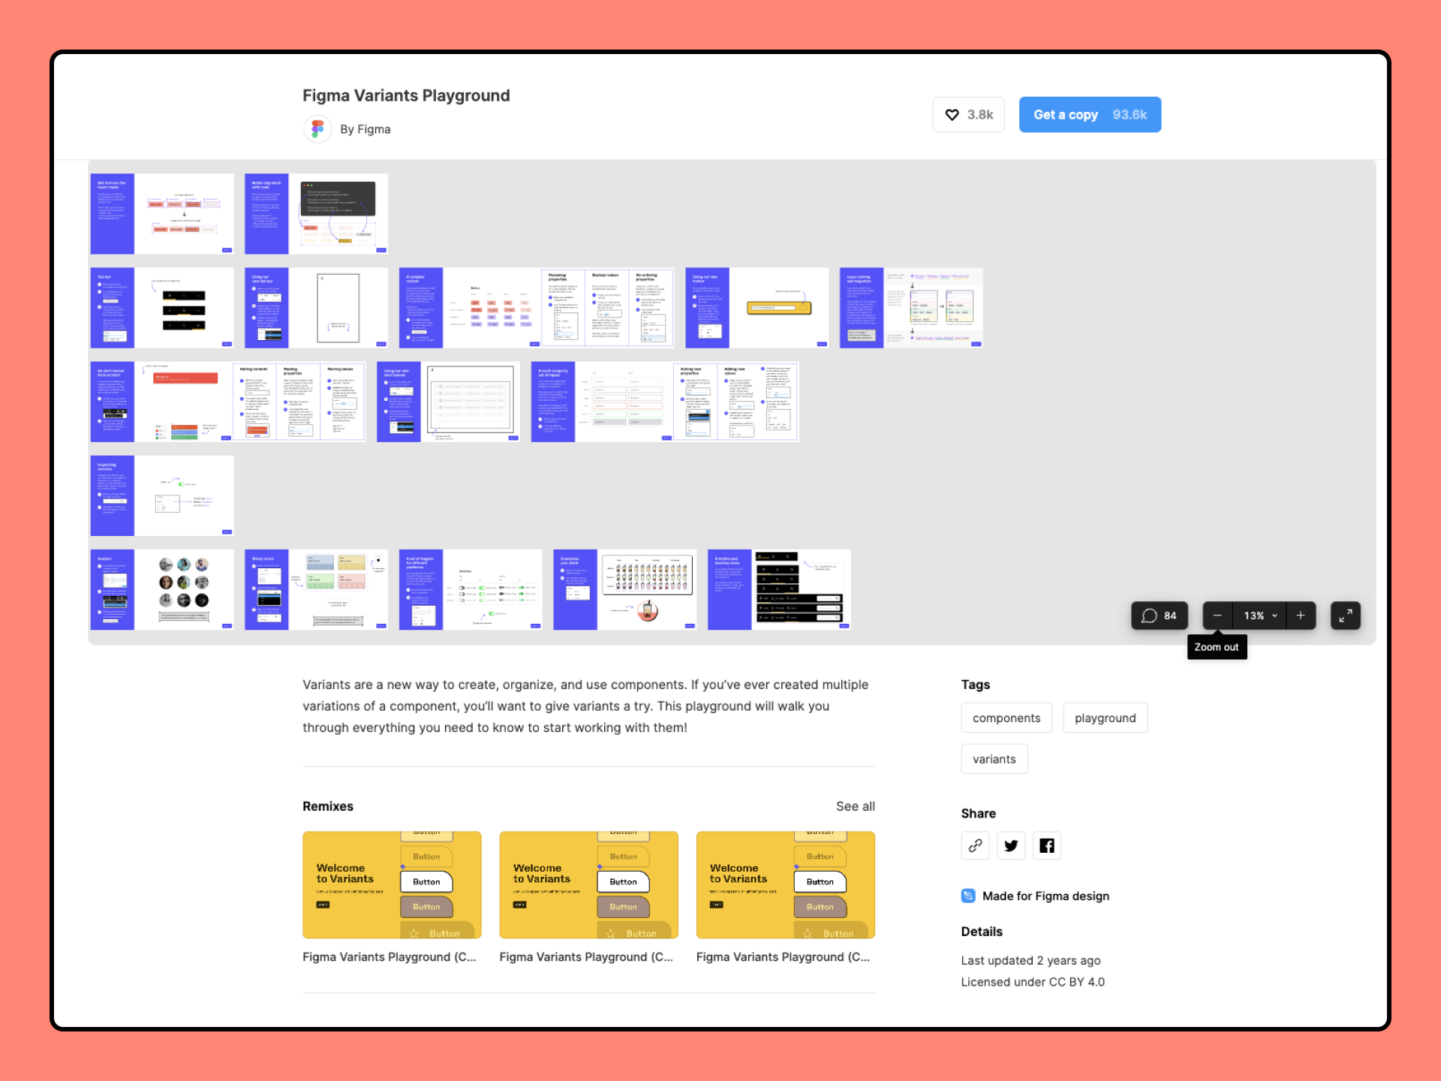Click the comment bubble icon showing 84
Screen dimensions: 1441x1081
pyautogui.click(x=1159, y=616)
